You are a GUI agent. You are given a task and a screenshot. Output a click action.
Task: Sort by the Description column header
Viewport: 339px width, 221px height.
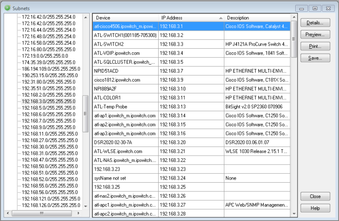(257, 18)
